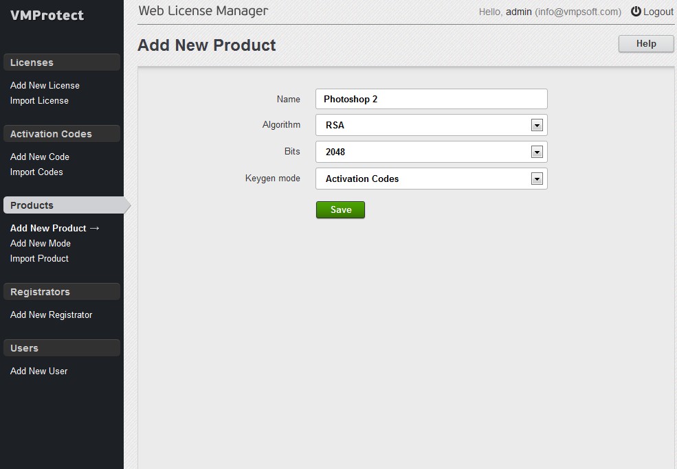677x469 pixels.
Task: Go to Import License
Action: [x=39, y=100]
